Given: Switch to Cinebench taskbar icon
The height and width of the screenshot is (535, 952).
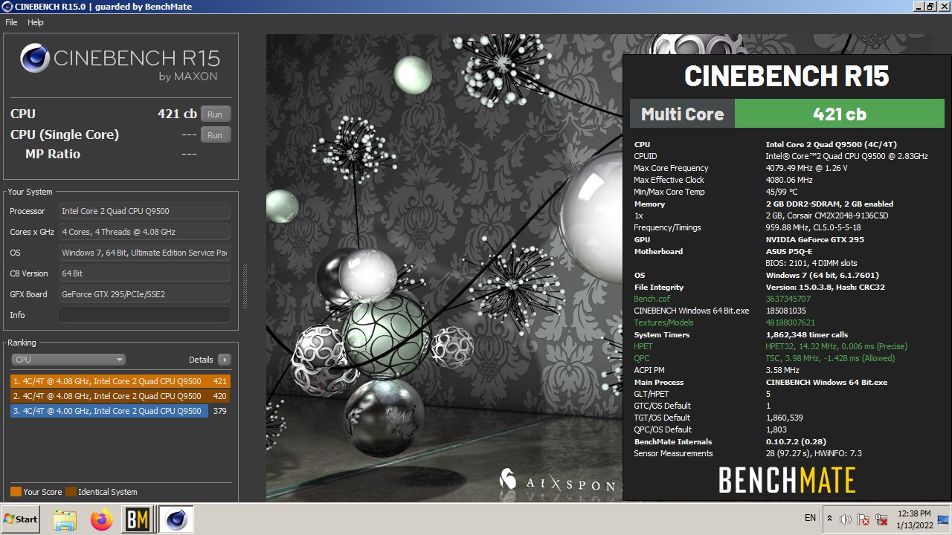Looking at the screenshot, I should (176, 519).
